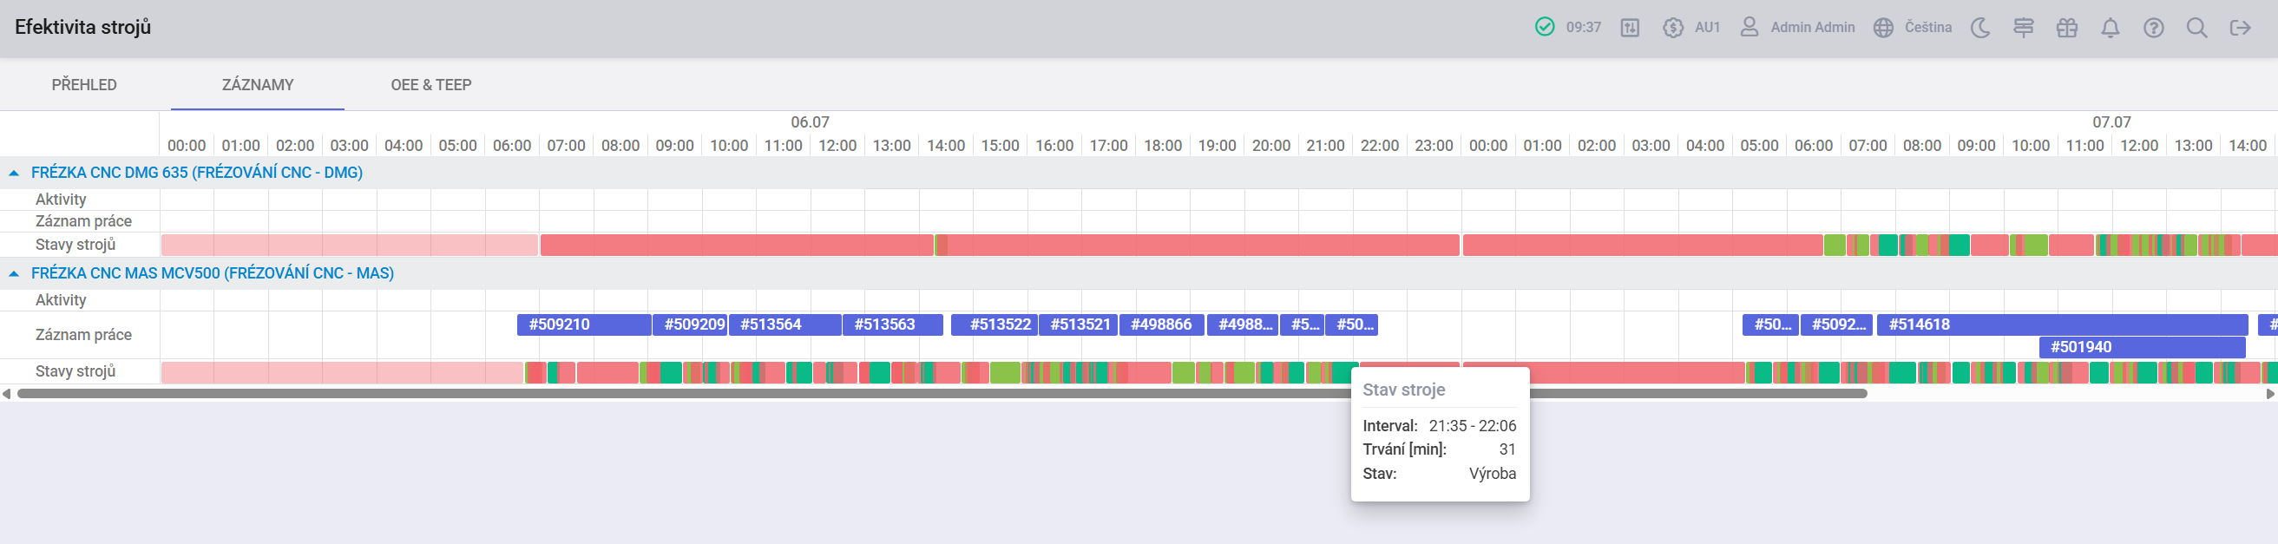
Task: Click 'Stavy strojů' label under MAS MCV500
Action: click(75, 371)
